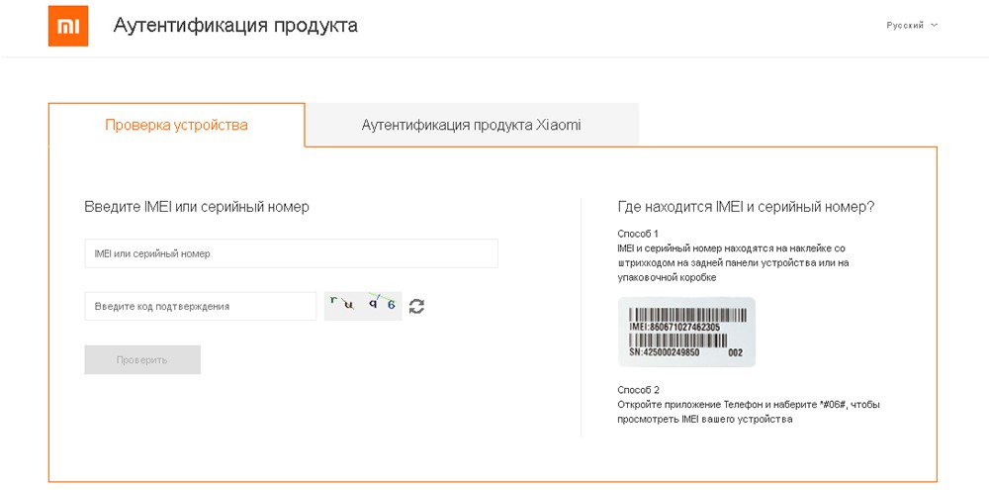Select the Способ 2 label
This screenshot has height=490, width=989.
coord(638,390)
